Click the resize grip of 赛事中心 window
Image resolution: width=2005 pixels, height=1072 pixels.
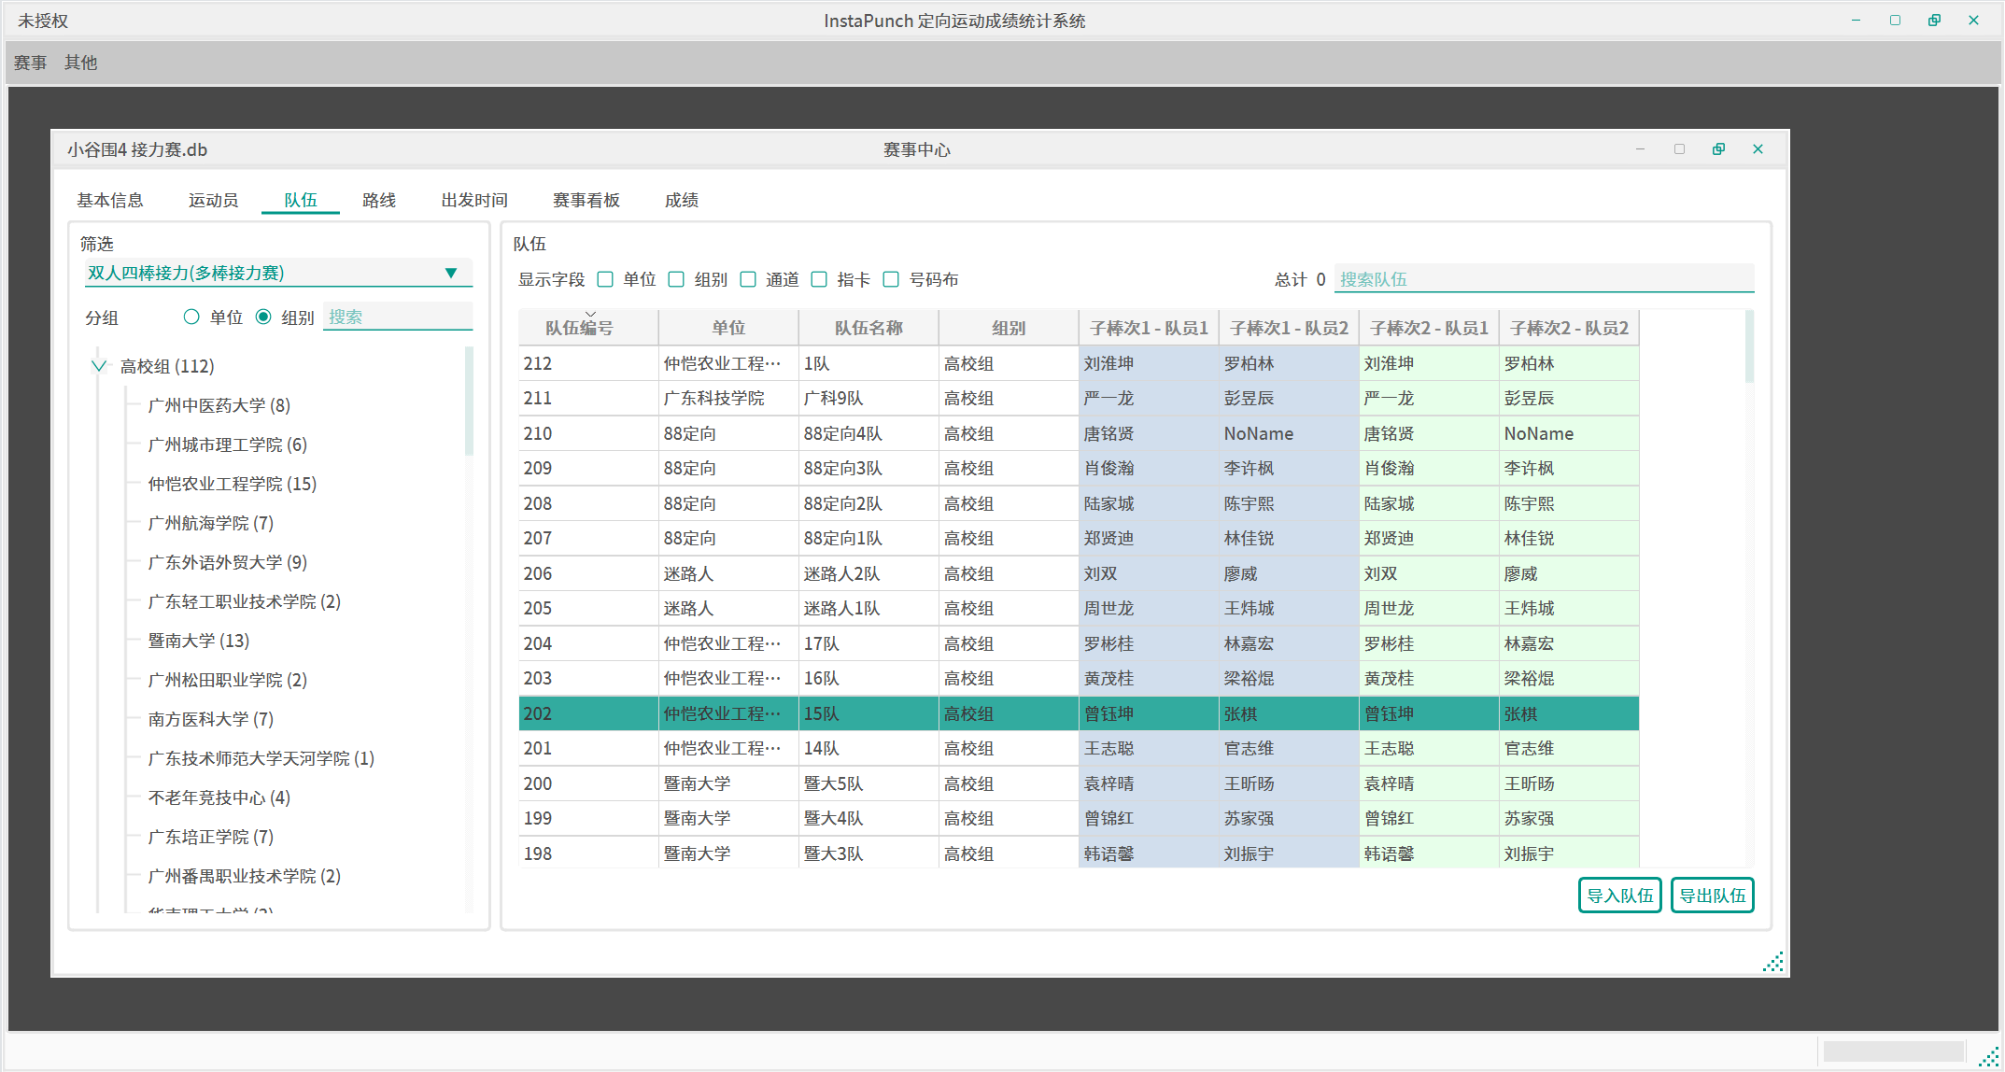pyautogui.click(x=1772, y=962)
